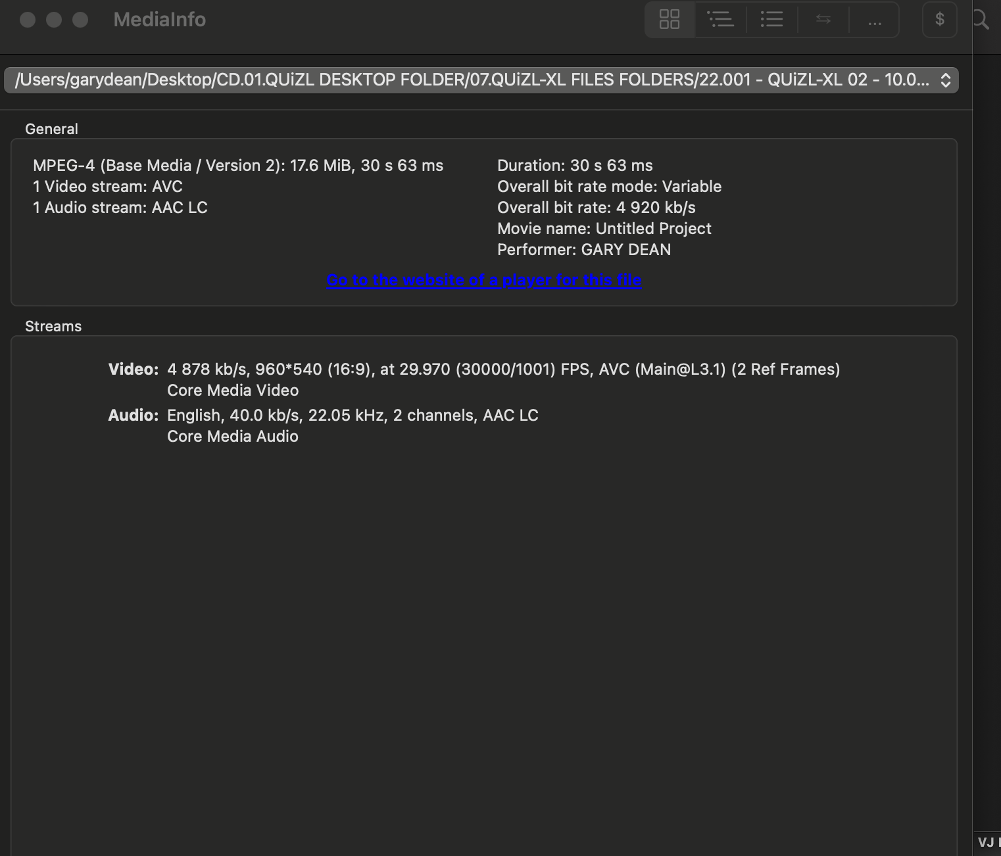Click the dollar sign subscription button
Image resolution: width=1001 pixels, height=856 pixels.
point(939,20)
